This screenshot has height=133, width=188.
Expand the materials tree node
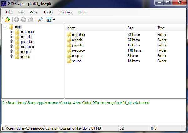pos(11,32)
